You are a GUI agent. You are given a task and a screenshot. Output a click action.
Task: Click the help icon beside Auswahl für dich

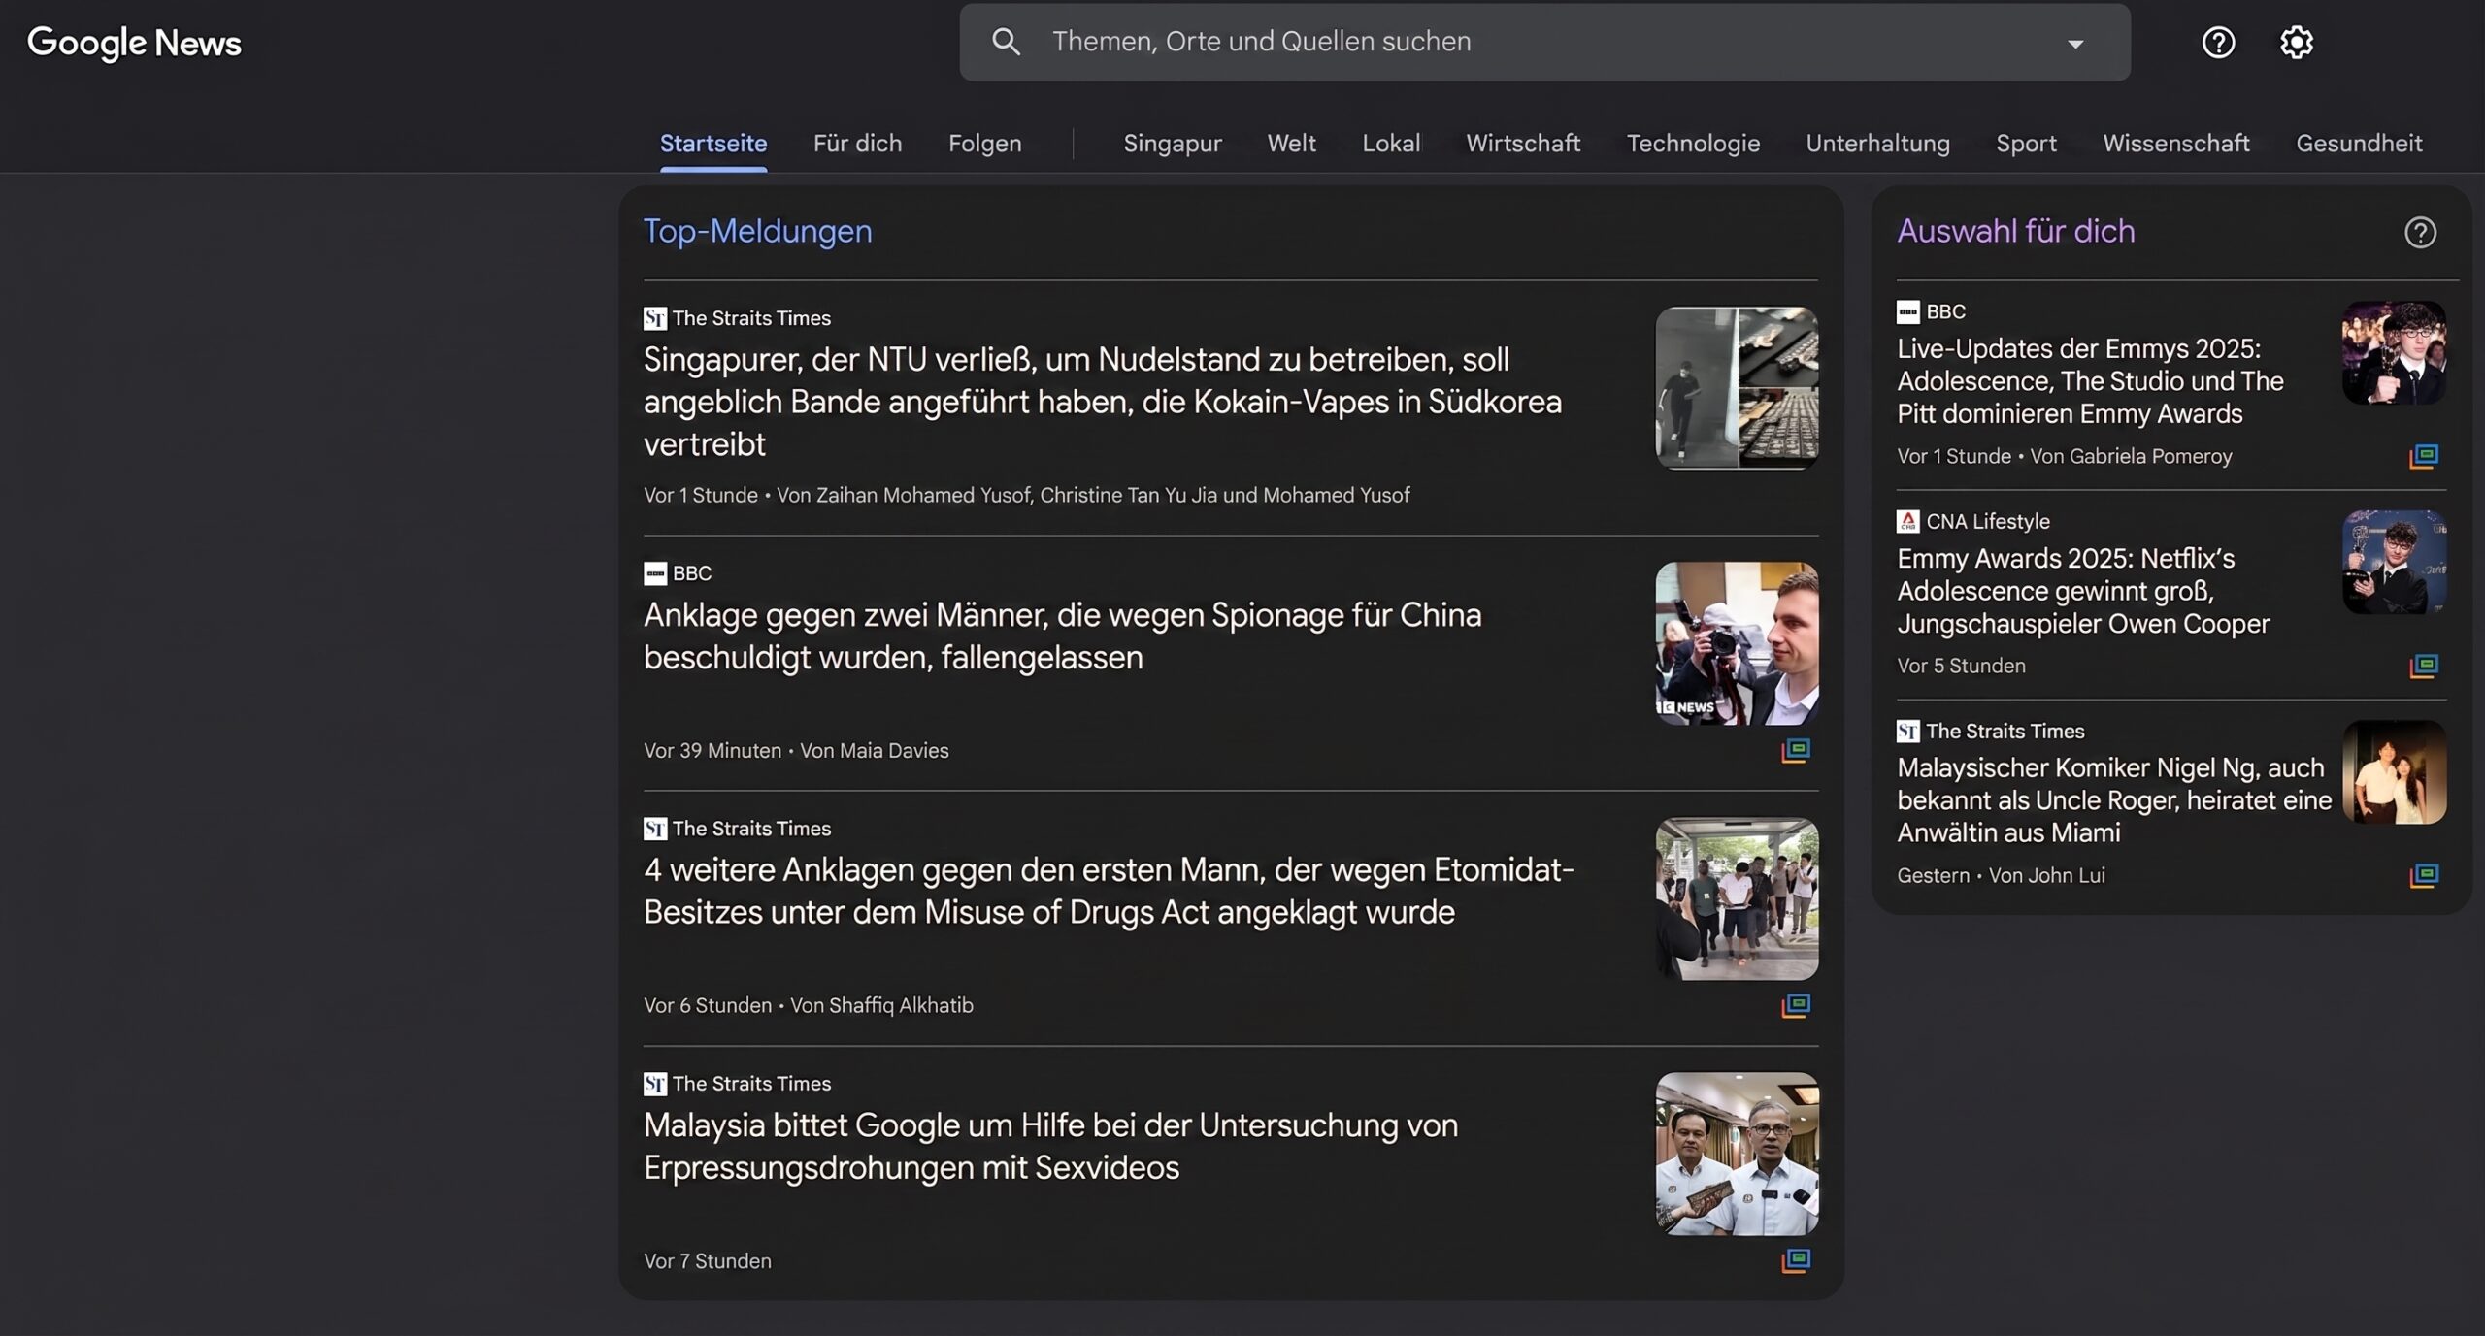(2420, 233)
